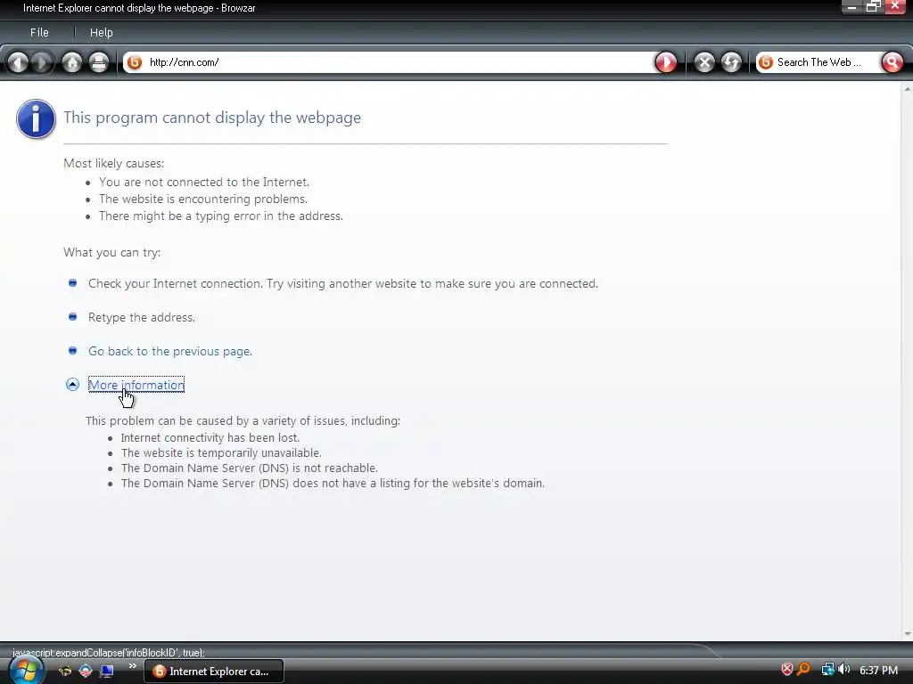The width and height of the screenshot is (913, 684).
Task: Collapse the More information arrow toggle
Action: tap(72, 385)
